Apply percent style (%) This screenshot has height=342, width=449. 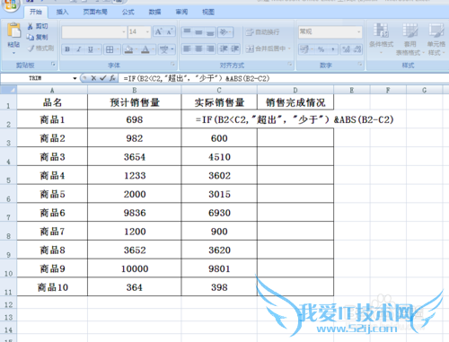tap(321, 49)
